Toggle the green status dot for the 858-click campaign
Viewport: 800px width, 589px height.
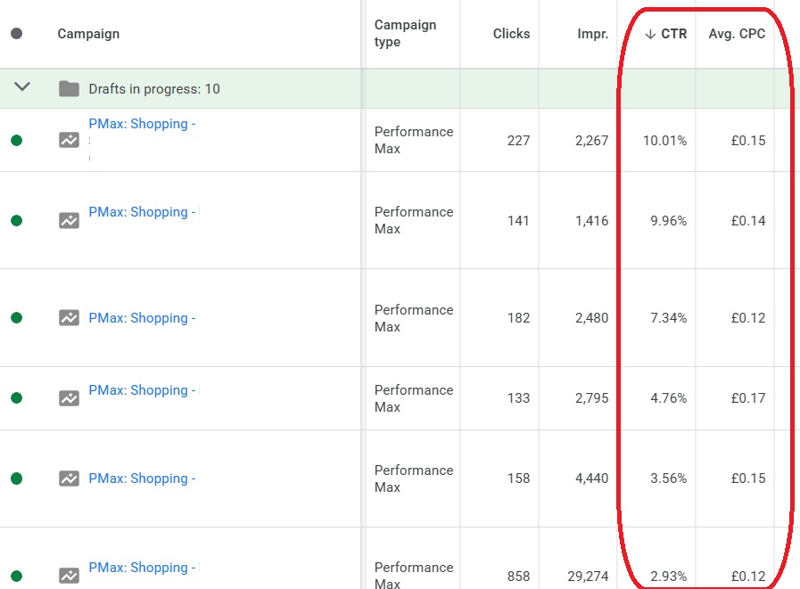(x=16, y=576)
